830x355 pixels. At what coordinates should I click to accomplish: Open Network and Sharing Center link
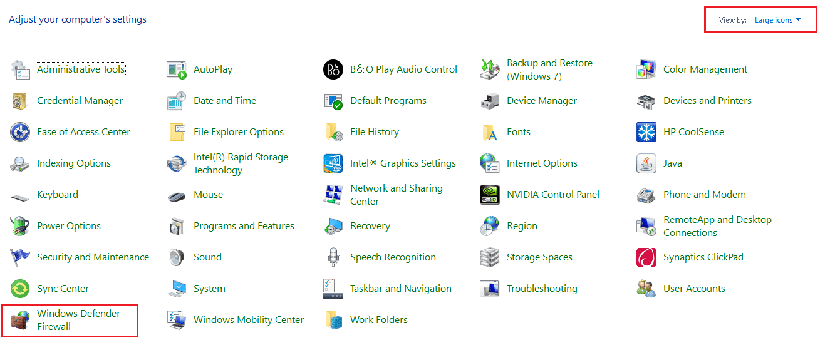point(396,195)
